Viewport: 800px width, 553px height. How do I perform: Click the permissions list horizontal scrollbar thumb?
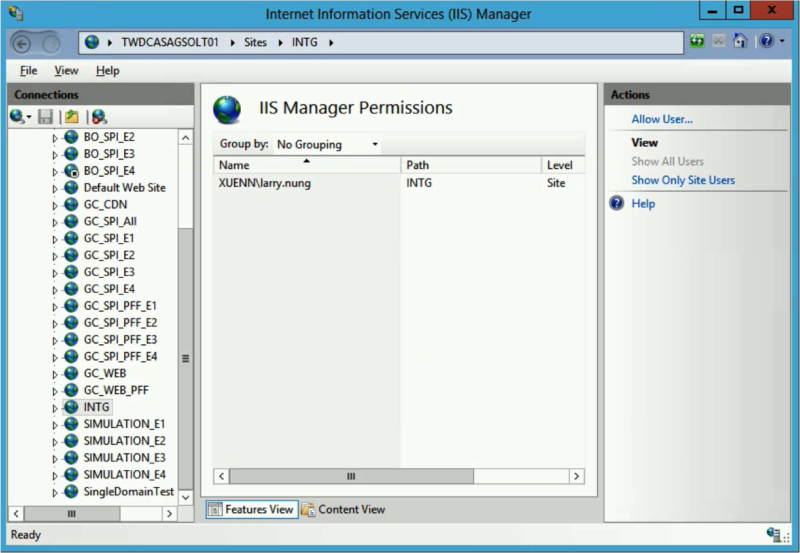coord(352,477)
